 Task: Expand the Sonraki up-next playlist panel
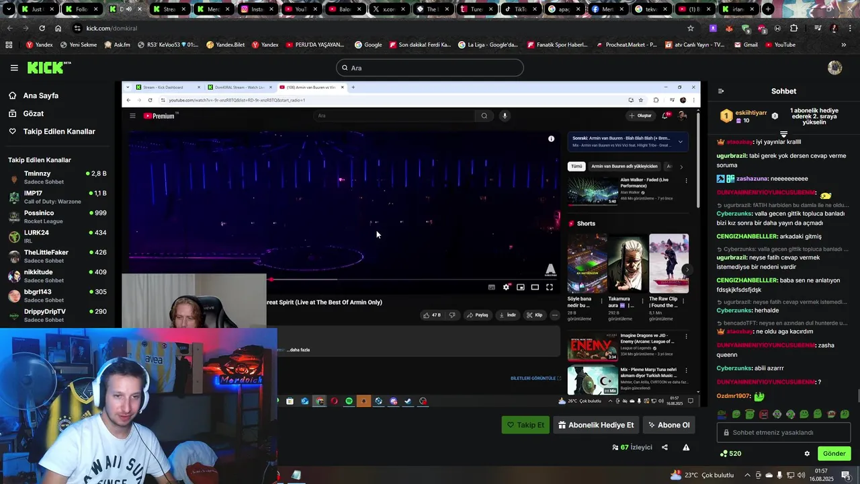click(x=680, y=142)
